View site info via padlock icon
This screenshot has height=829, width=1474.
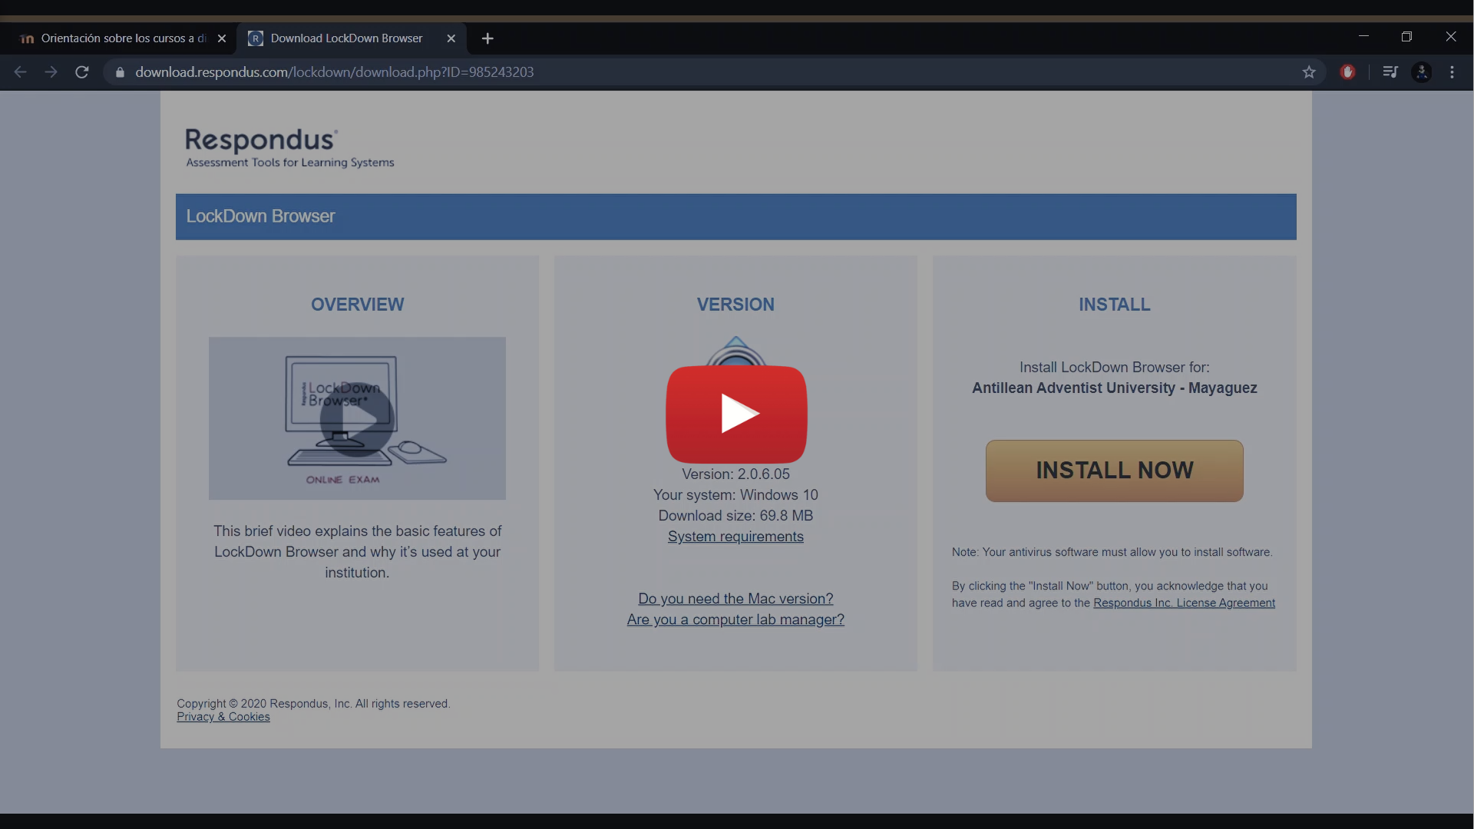click(120, 72)
